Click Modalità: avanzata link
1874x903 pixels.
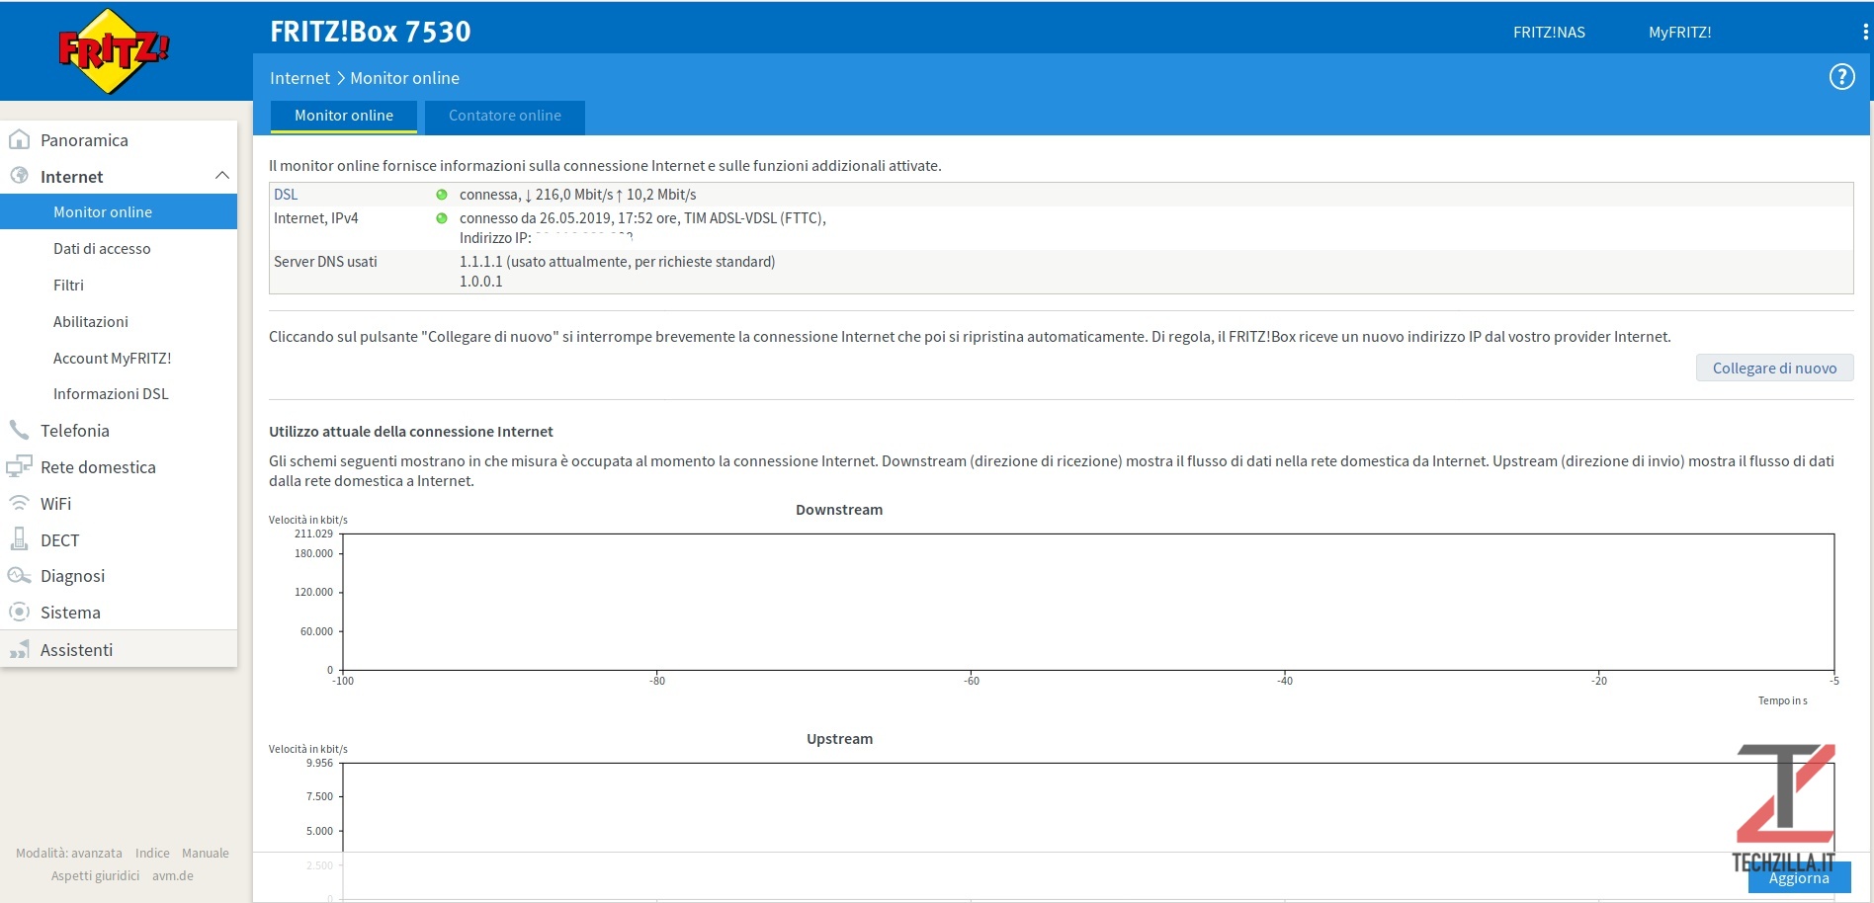pos(69,853)
